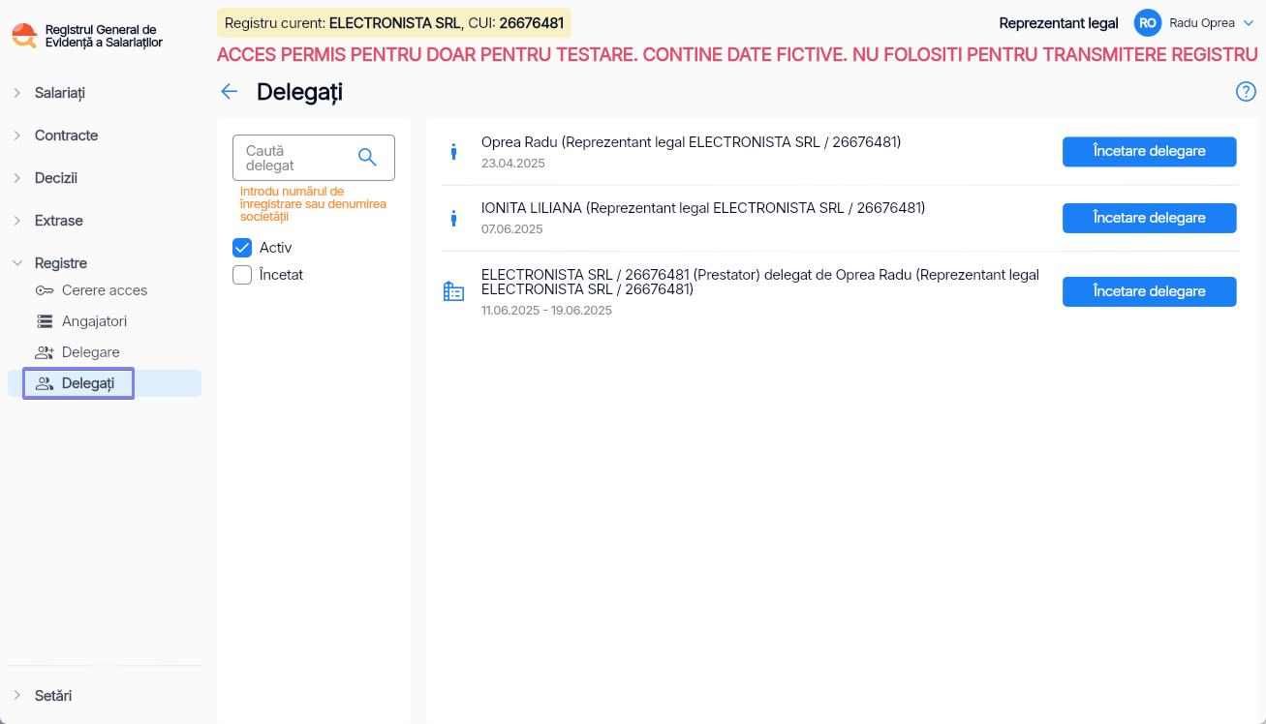1266x724 pixels.
Task: Open Delegare menu item
Action: click(x=91, y=352)
